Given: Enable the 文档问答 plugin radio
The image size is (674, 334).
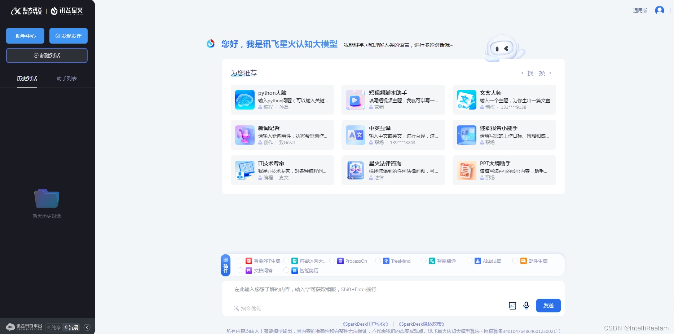Looking at the screenshot, I should (241, 270).
